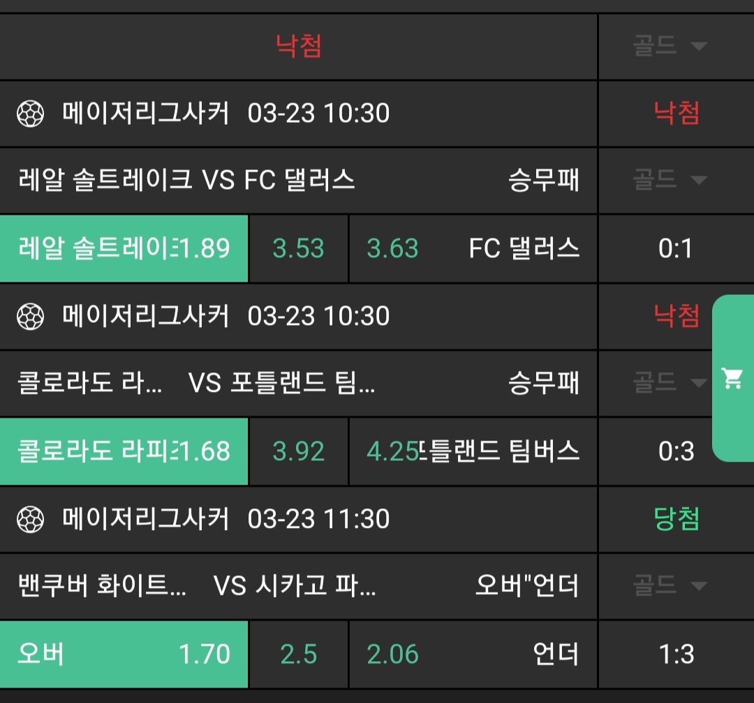Click the 2.5 over/under line value
Viewport: 754px width, 703px height.
298,654
